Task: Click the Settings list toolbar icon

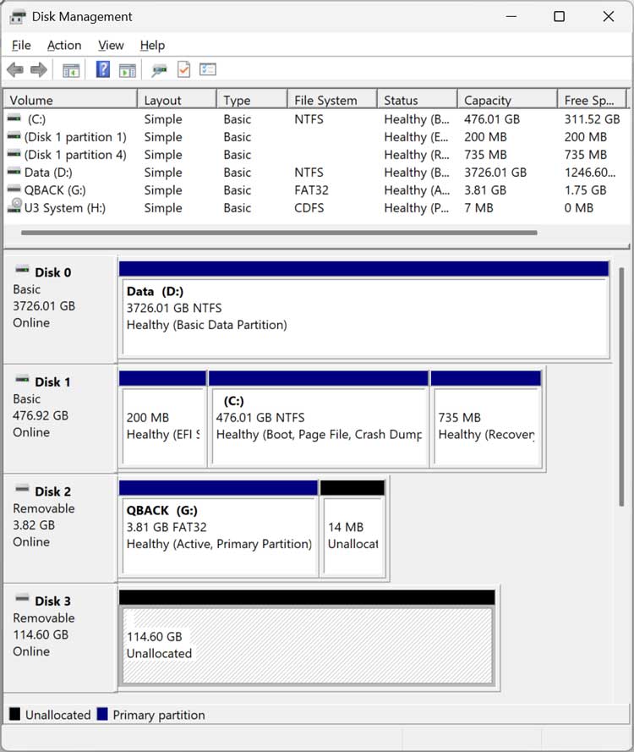Action: click(x=208, y=69)
